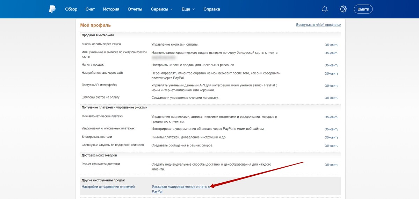
Task: Open the Справка help page
Action: (x=212, y=9)
